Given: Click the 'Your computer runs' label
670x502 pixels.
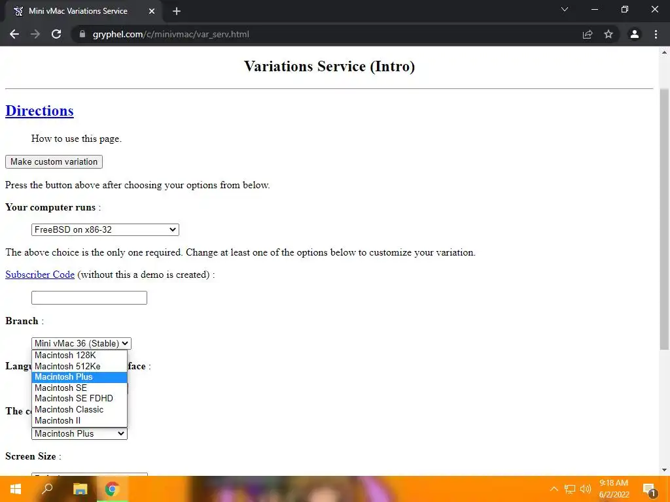Looking at the screenshot, I should coord(50,207).
